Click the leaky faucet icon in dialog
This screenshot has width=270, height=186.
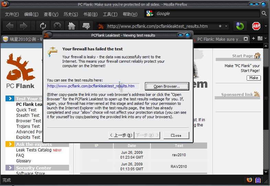(x=53, y=52)
